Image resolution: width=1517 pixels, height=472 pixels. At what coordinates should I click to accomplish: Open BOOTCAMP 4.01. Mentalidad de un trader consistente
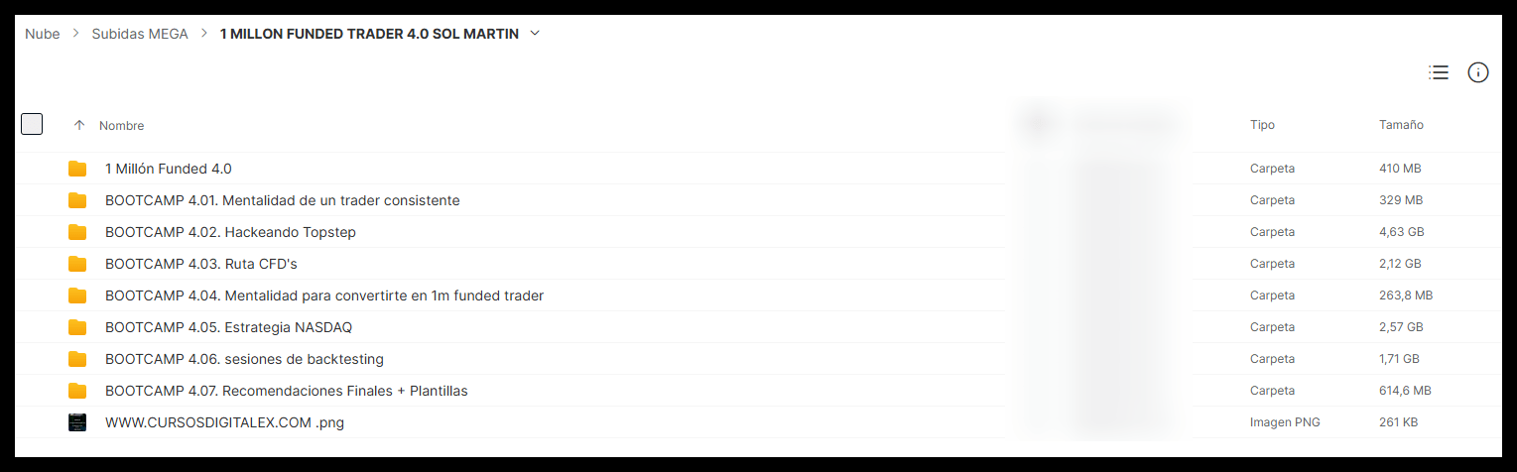(x=283, y=200)
